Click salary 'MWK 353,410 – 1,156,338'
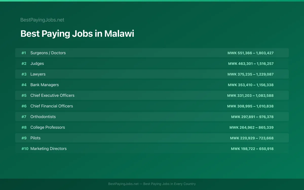304x190 pixels. click(x=251, y=85)
